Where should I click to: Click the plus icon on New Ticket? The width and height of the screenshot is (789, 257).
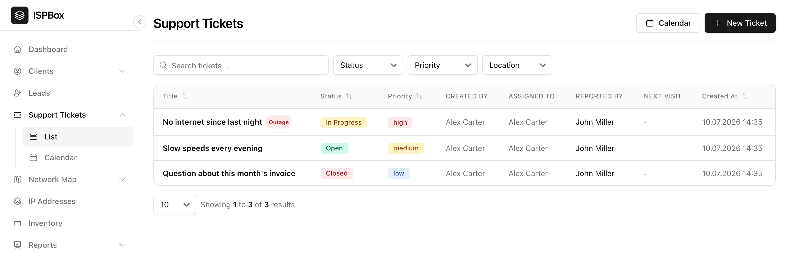coord(718,23)
